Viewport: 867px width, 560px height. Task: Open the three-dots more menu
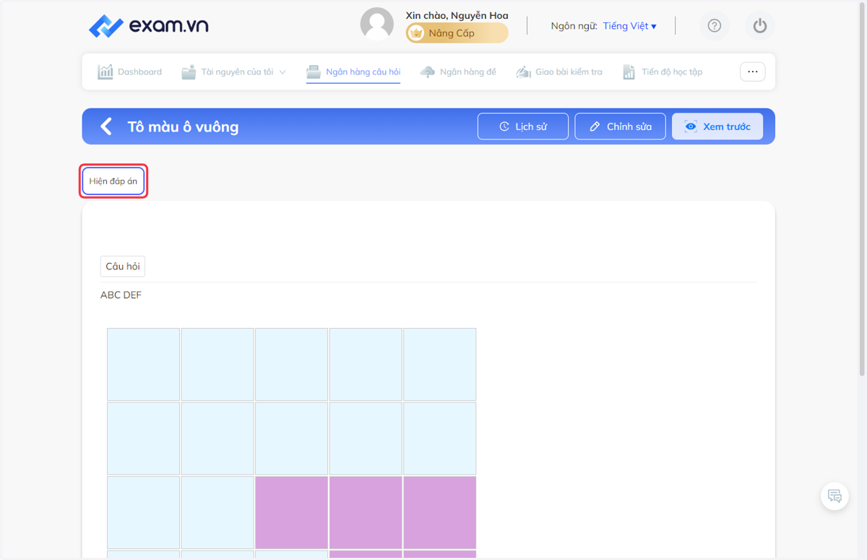click(752, 72)
